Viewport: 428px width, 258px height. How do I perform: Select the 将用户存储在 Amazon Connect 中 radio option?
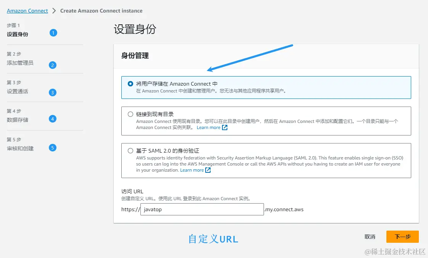click(130, 84)
